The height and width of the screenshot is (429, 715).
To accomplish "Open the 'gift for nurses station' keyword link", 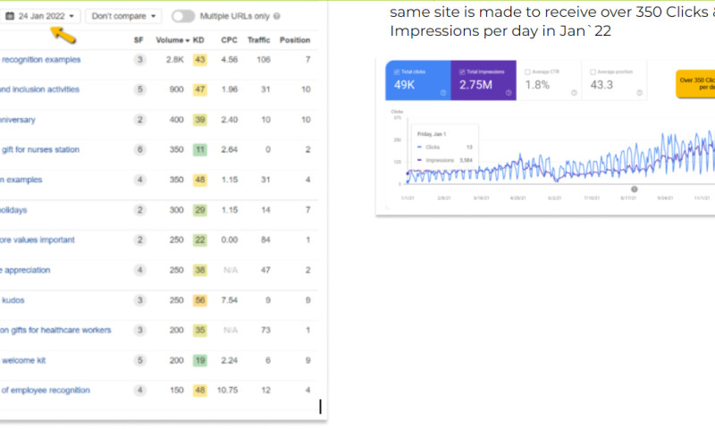I will coord(40,150).
